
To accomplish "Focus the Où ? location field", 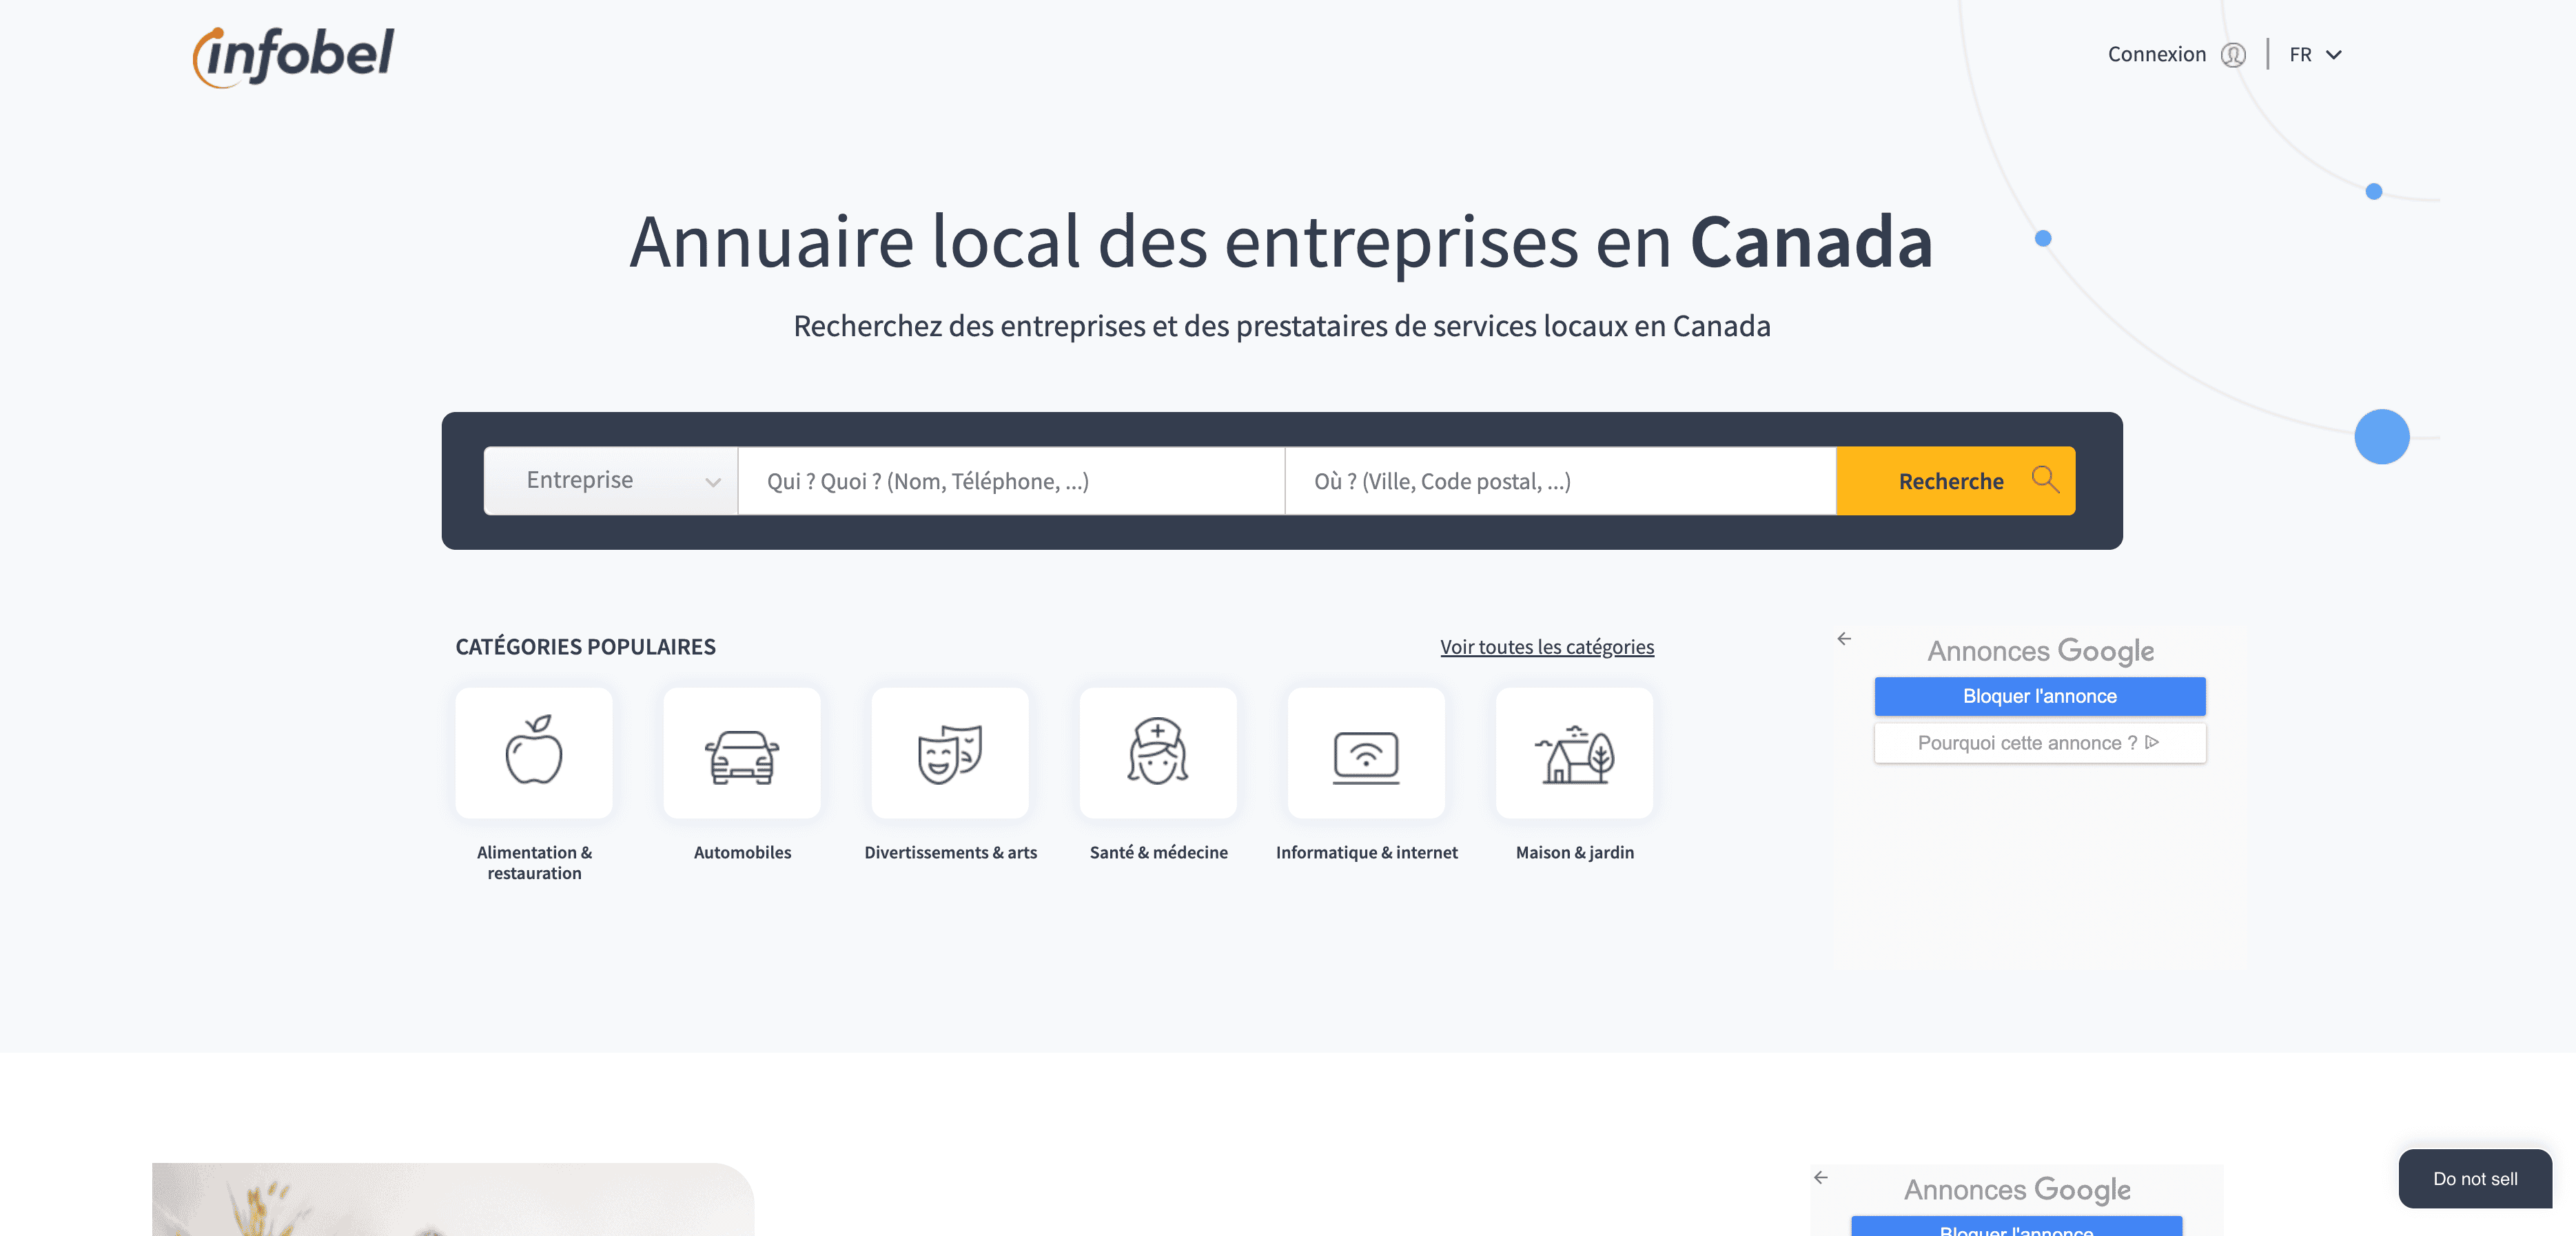I will (1559, 481).
